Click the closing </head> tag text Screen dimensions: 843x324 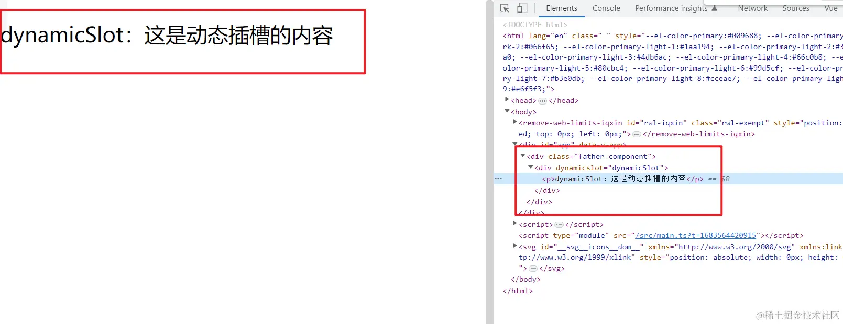(563, 101)
